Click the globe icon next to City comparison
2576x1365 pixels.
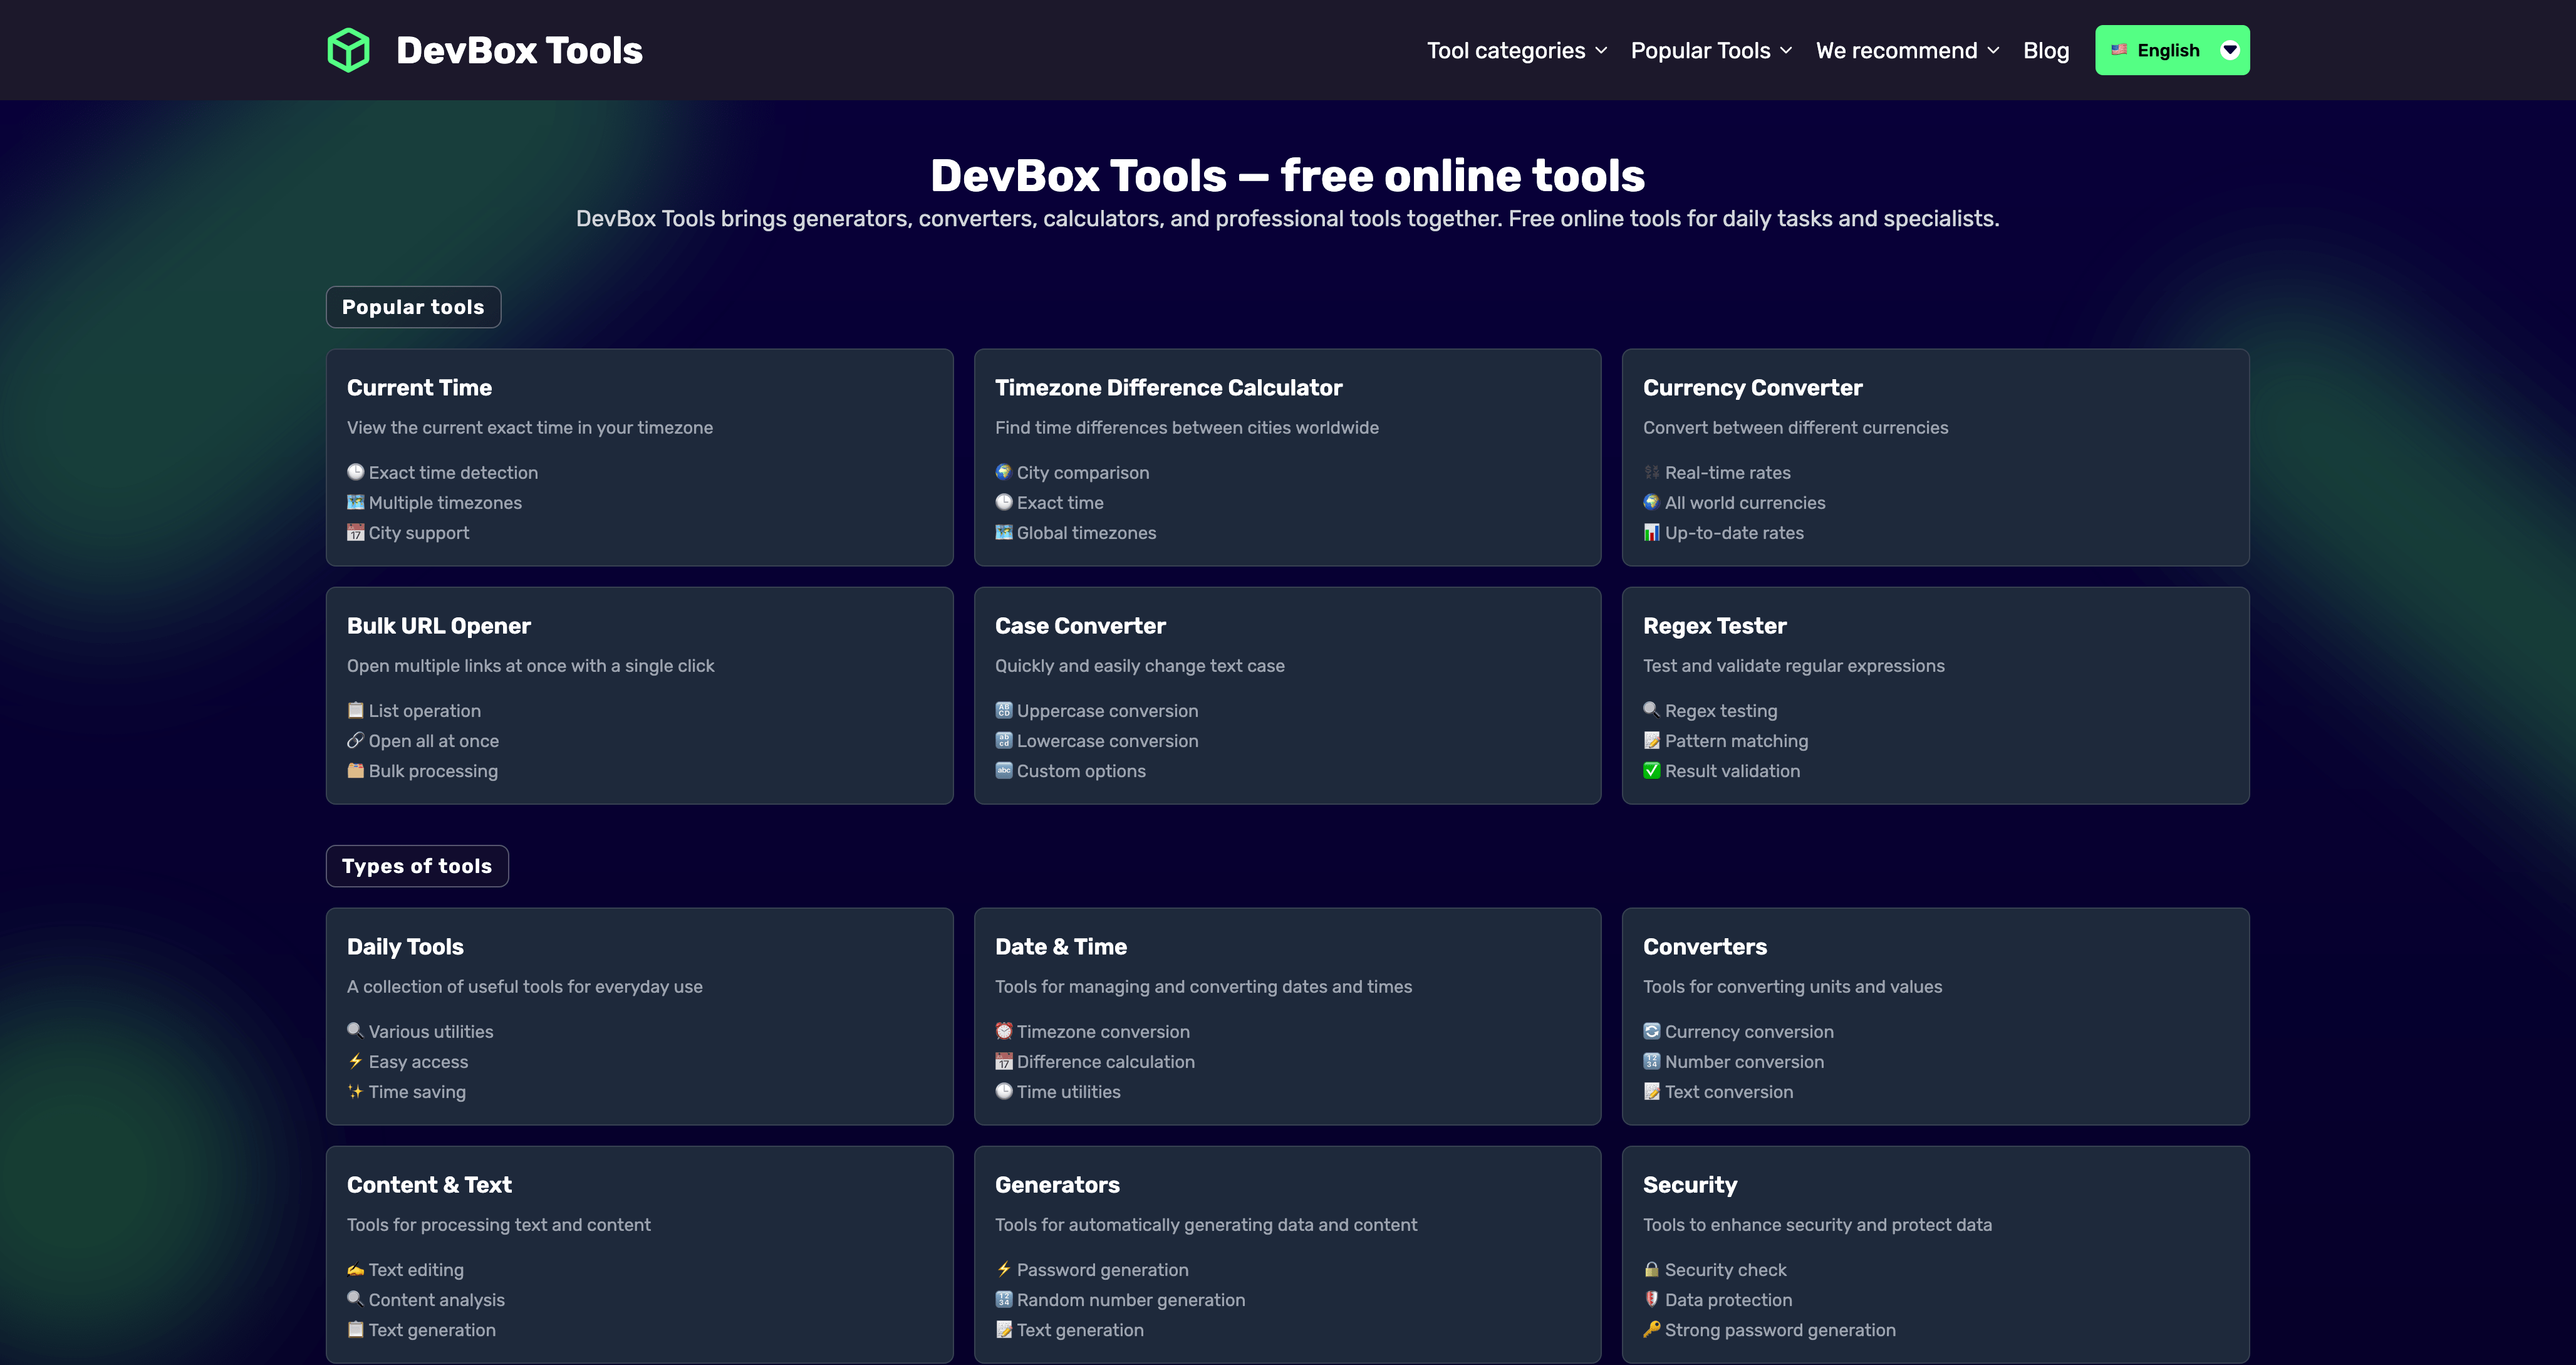click(1003, 473)
